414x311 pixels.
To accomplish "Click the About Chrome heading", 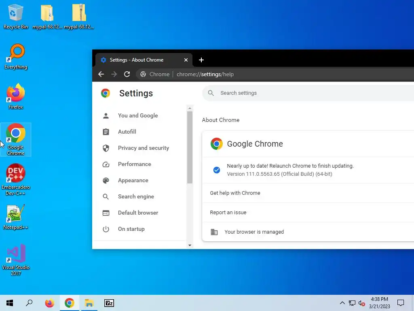I will (x=221, y=120).
